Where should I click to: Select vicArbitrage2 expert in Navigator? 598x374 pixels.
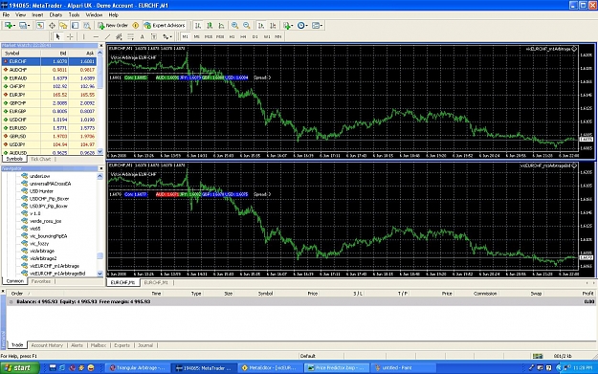pyautogui.click(x=43, y=258)
